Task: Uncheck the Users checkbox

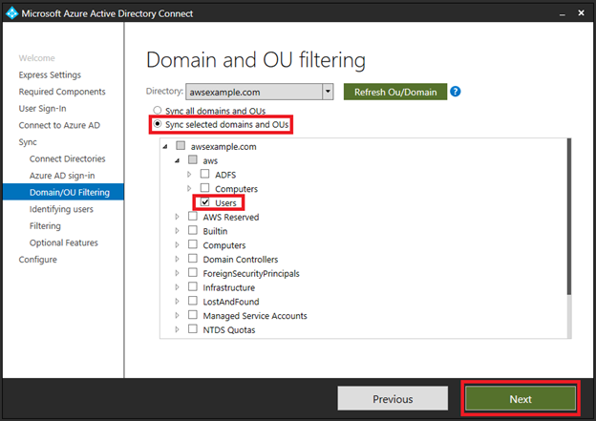Action: pyautogui.click(x=204, y=202)
